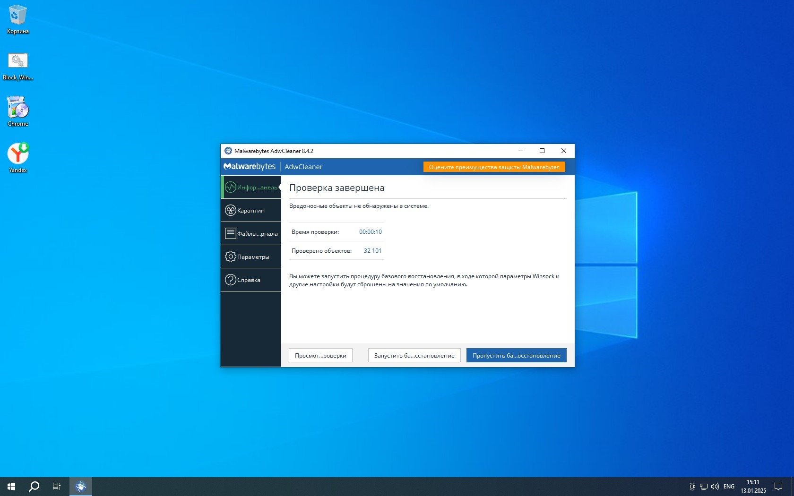Click the orange Malwarebytes protection banner
This screenshot has width=794, height=496.
click(494, 167)
